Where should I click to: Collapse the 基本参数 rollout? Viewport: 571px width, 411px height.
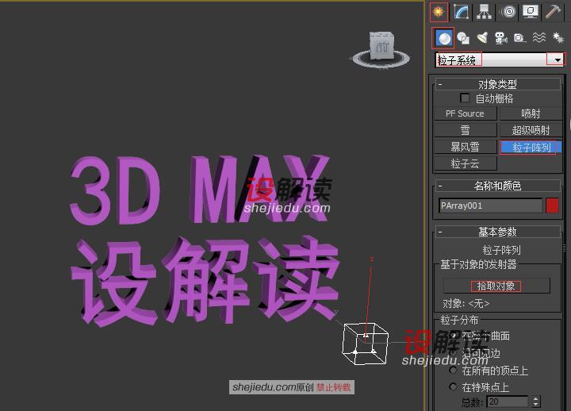497,232
